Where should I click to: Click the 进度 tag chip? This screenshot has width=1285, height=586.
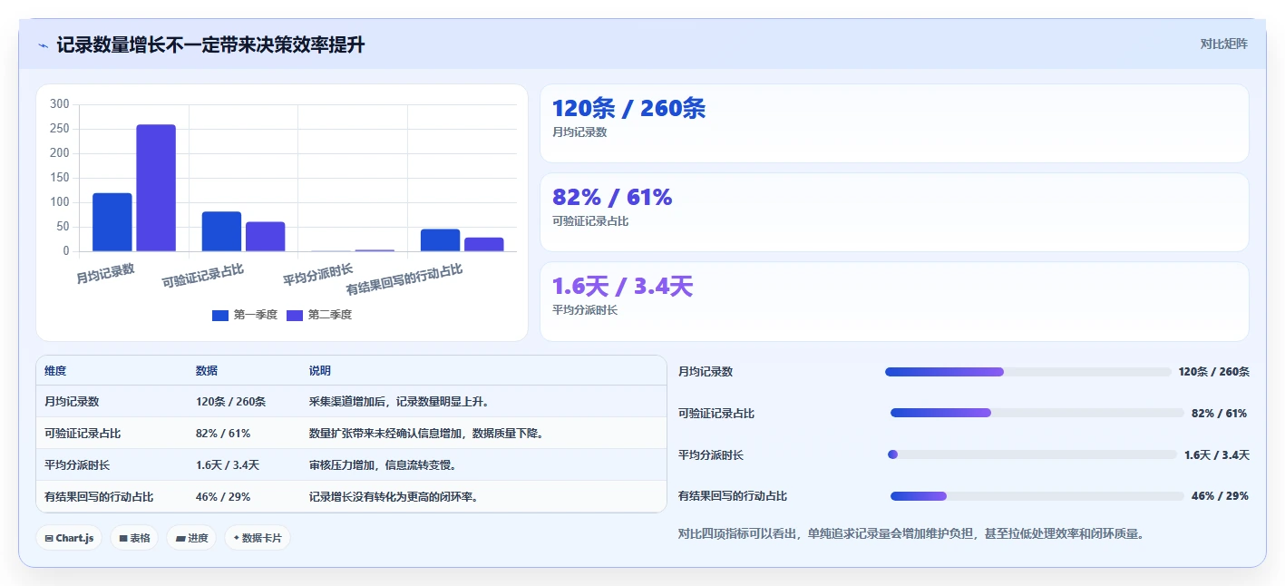pos(191,538)
